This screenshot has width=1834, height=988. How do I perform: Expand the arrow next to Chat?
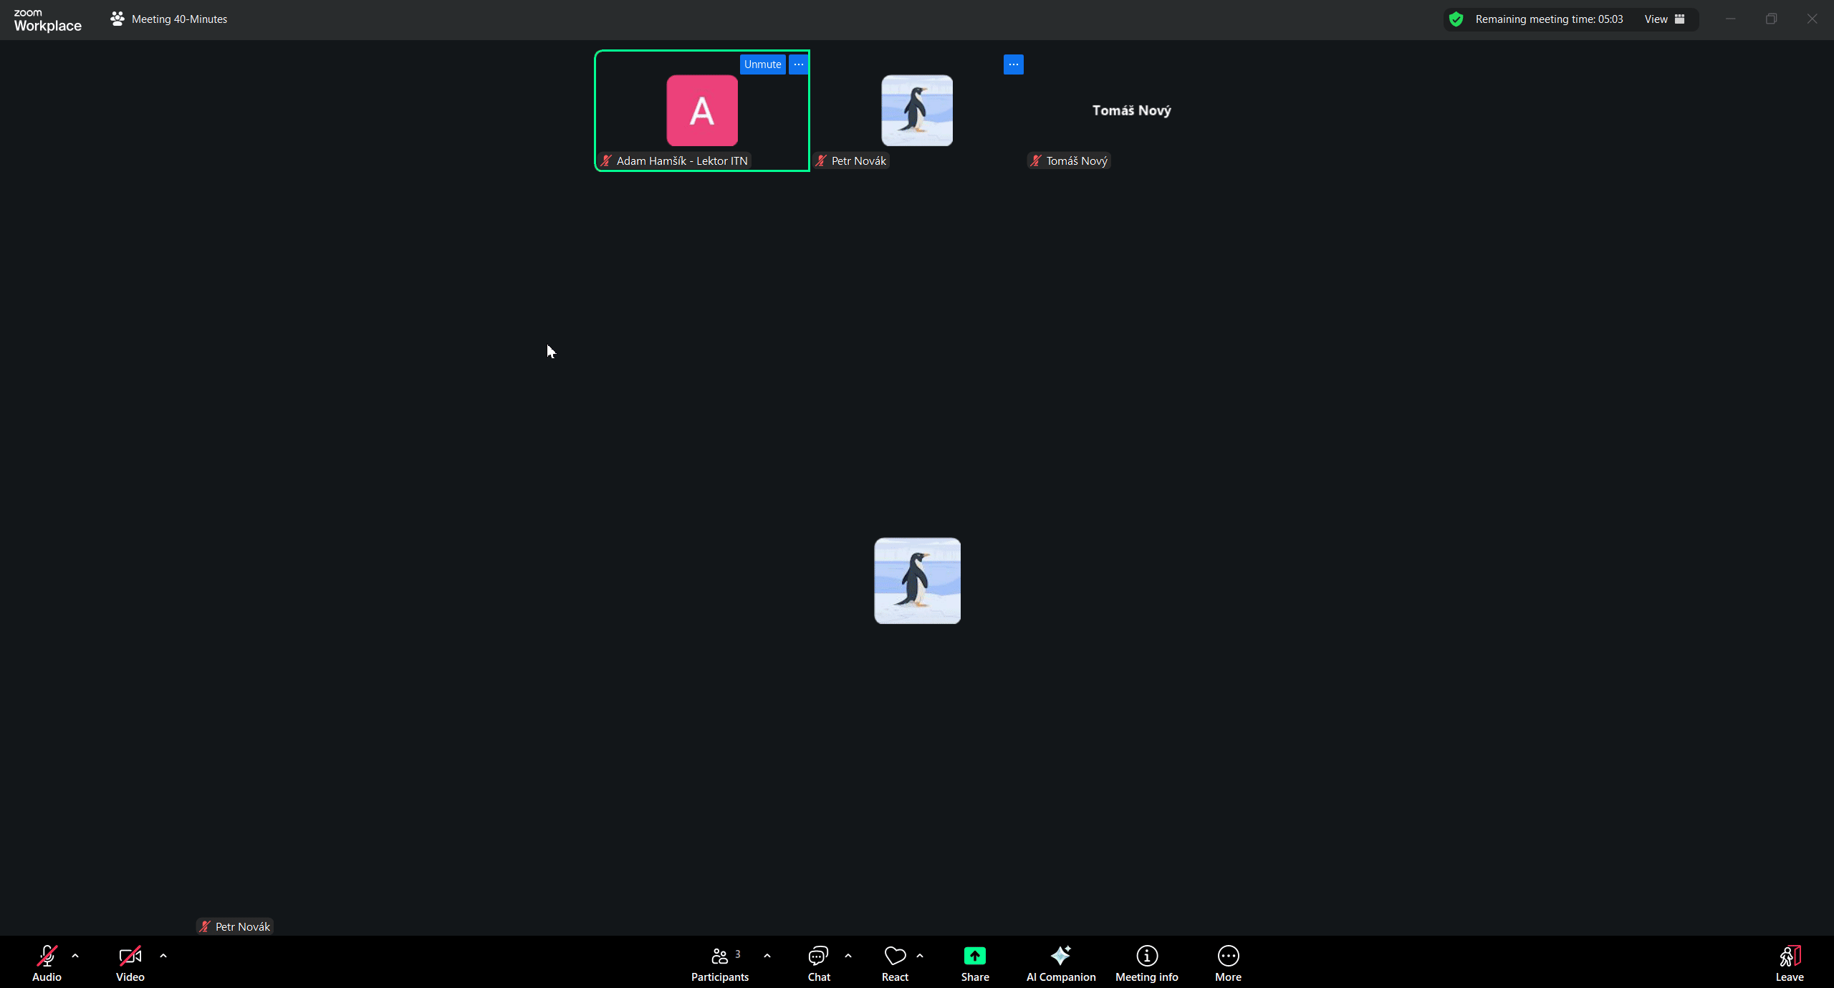(848, 956)
